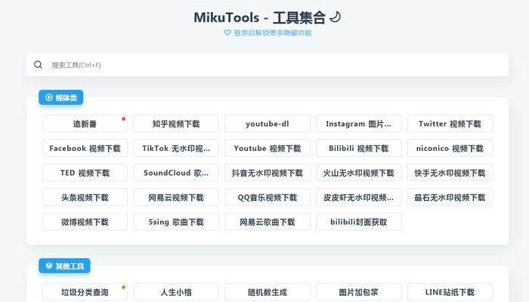Open 微博视频下载 tool

85,222
